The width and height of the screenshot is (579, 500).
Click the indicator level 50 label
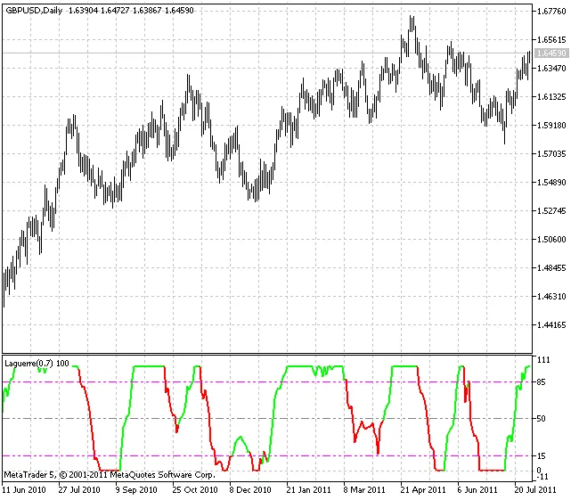pos(541,419)
